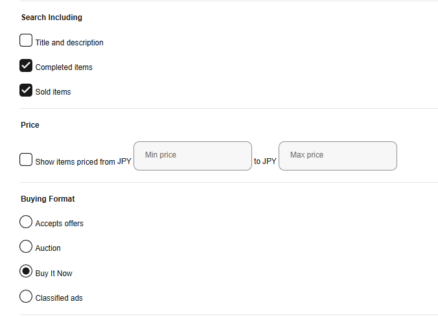
Task: Click the "Accepts offers" label text
Action: pyautogui.click(x=60, y=224)
